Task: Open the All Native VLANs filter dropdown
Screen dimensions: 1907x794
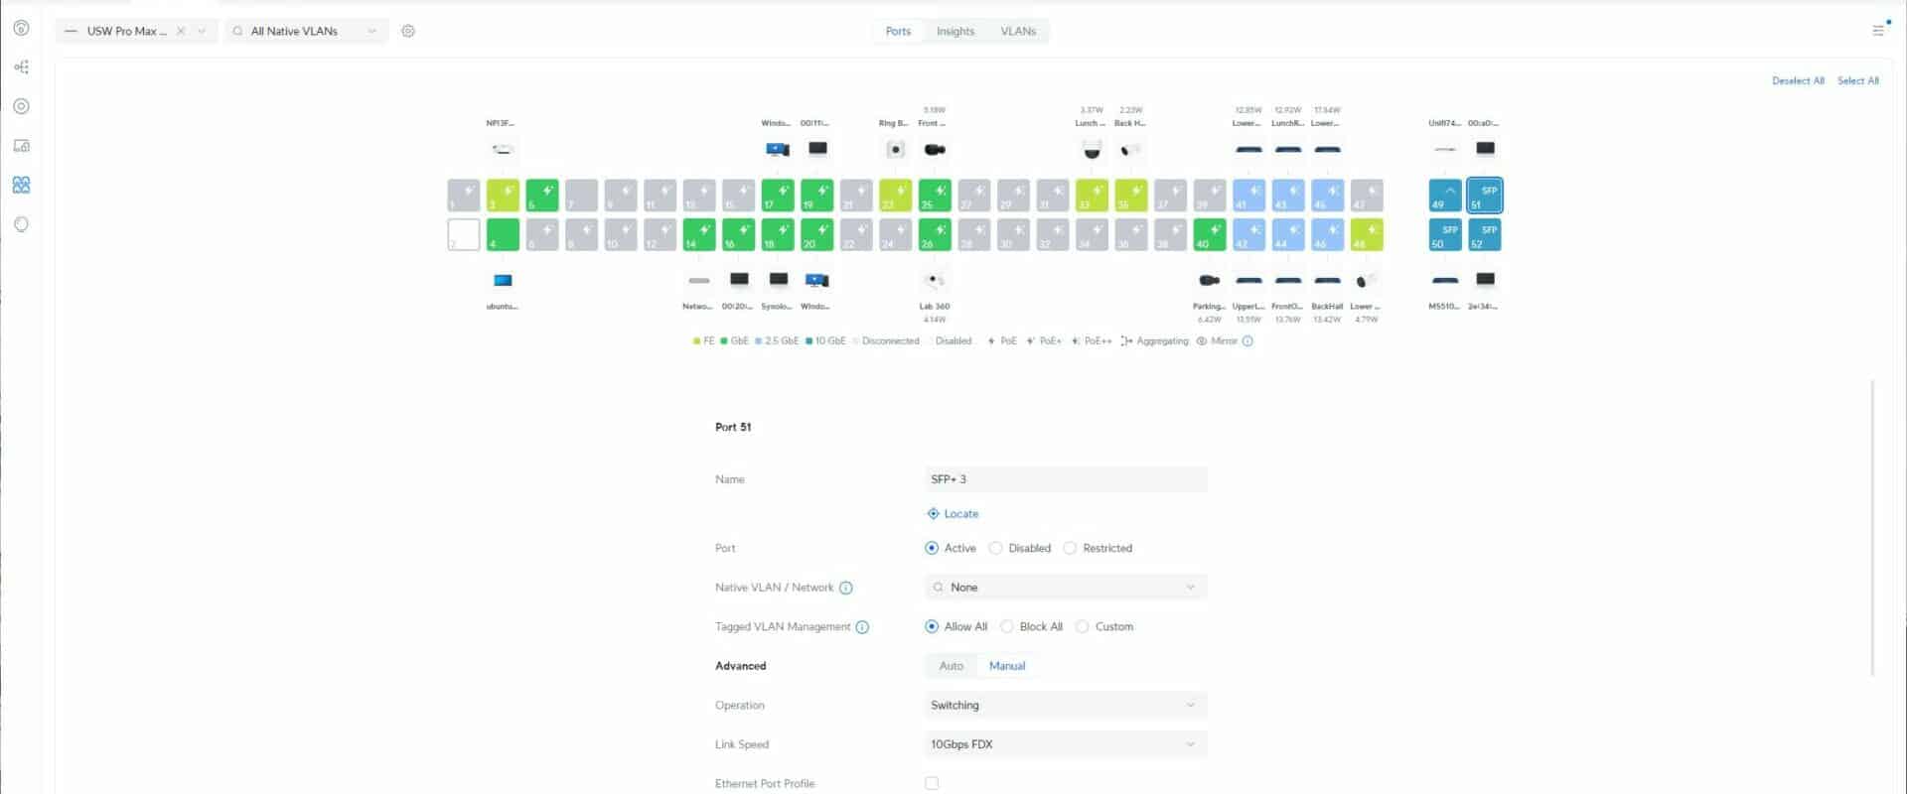Action: [x=307, y=31]
